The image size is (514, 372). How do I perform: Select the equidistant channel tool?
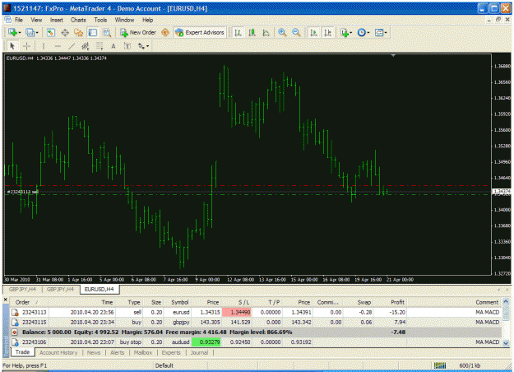pos(86,46)
